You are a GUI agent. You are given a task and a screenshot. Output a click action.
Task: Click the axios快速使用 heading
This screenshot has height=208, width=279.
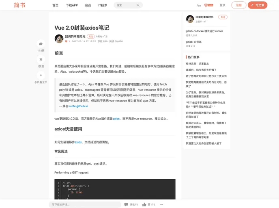click(68, 129)
